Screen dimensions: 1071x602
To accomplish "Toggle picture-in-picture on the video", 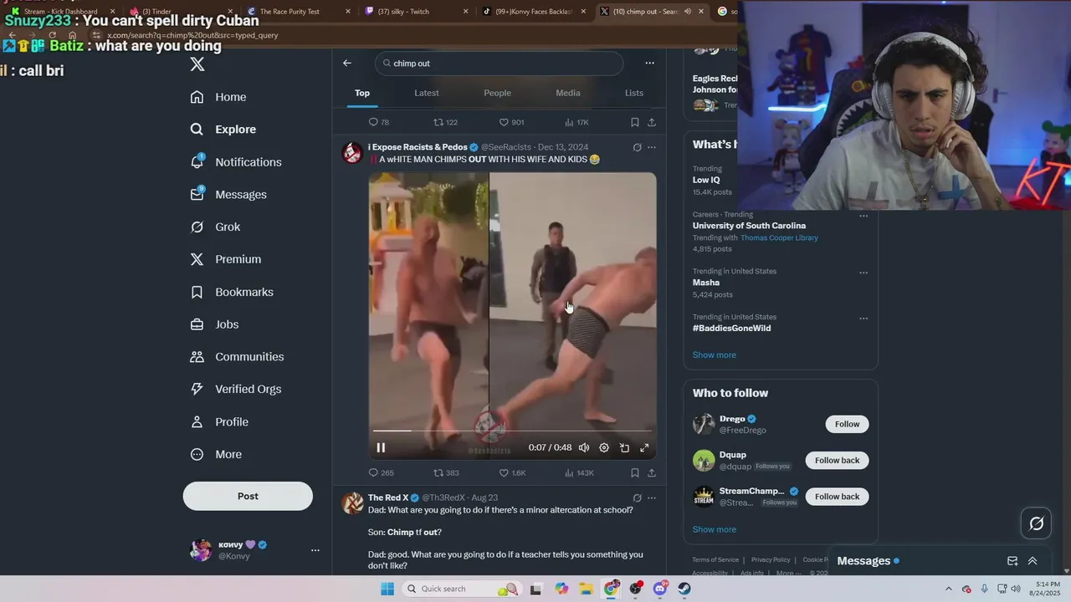I will 624,447.
